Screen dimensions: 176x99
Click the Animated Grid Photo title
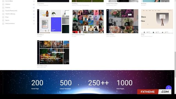(x=78, y=35)
